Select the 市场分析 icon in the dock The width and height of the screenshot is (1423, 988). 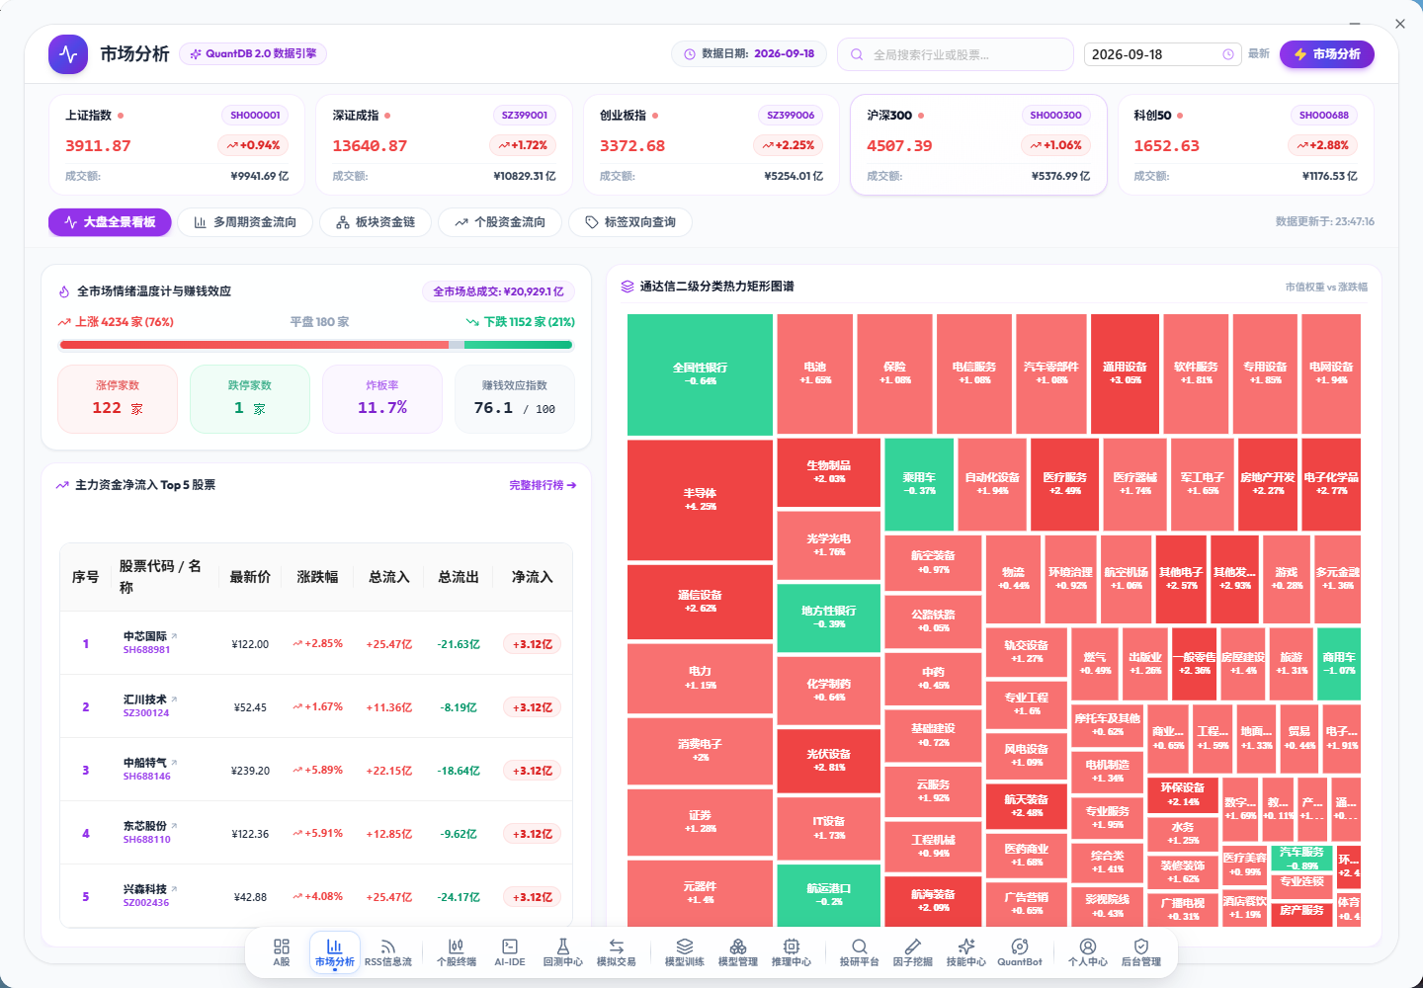[x=335, y=952]
